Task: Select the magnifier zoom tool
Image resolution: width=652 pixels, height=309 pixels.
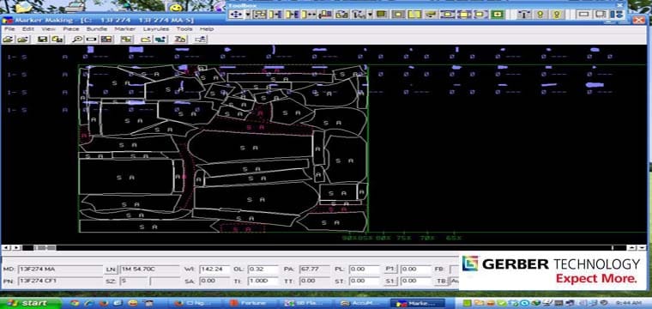Action: (x=77, y=39)
